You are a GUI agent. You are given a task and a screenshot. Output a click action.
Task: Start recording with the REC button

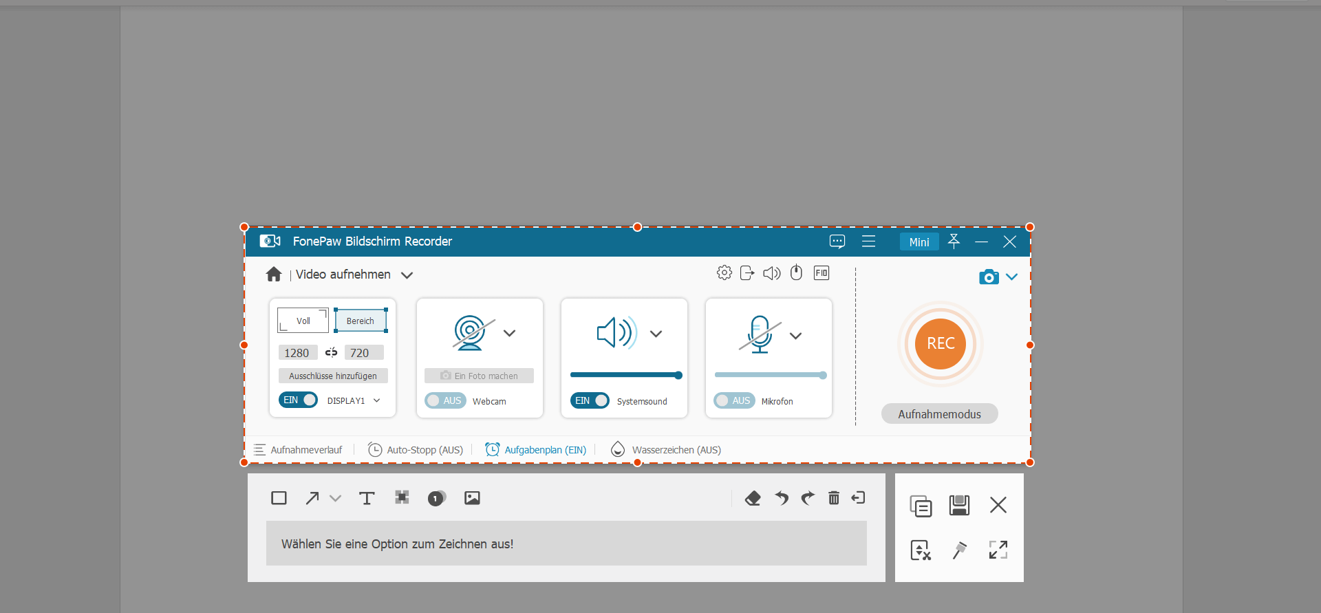[x=941, y=343]
